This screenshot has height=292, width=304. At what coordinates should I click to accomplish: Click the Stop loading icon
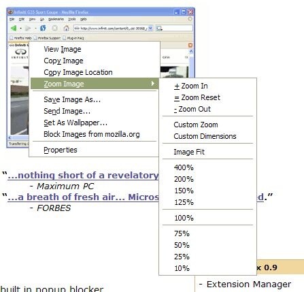click(x=54, y=29)
